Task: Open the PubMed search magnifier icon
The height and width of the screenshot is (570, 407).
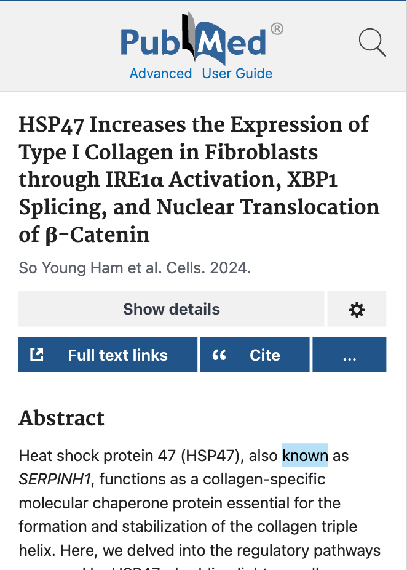Action: [372, 42]
